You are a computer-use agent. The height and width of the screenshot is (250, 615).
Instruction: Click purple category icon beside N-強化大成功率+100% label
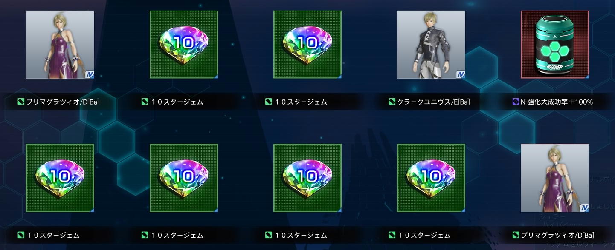pyautogui.click(x=516, y=102)
